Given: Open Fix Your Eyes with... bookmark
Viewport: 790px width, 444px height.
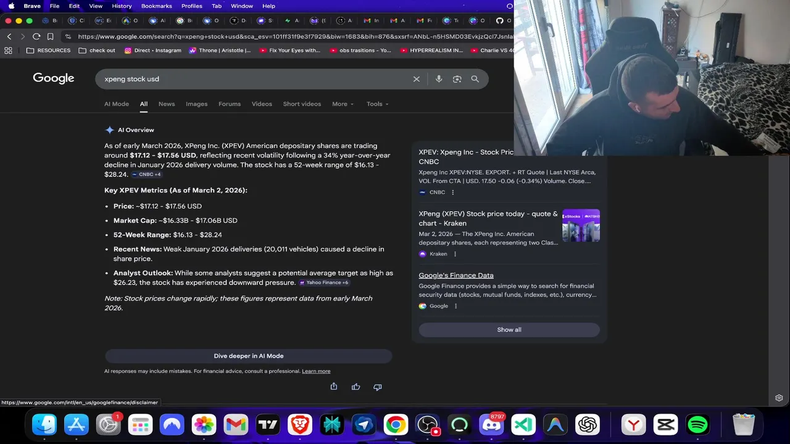Looking at the screenshot, I should coord(289,51).
